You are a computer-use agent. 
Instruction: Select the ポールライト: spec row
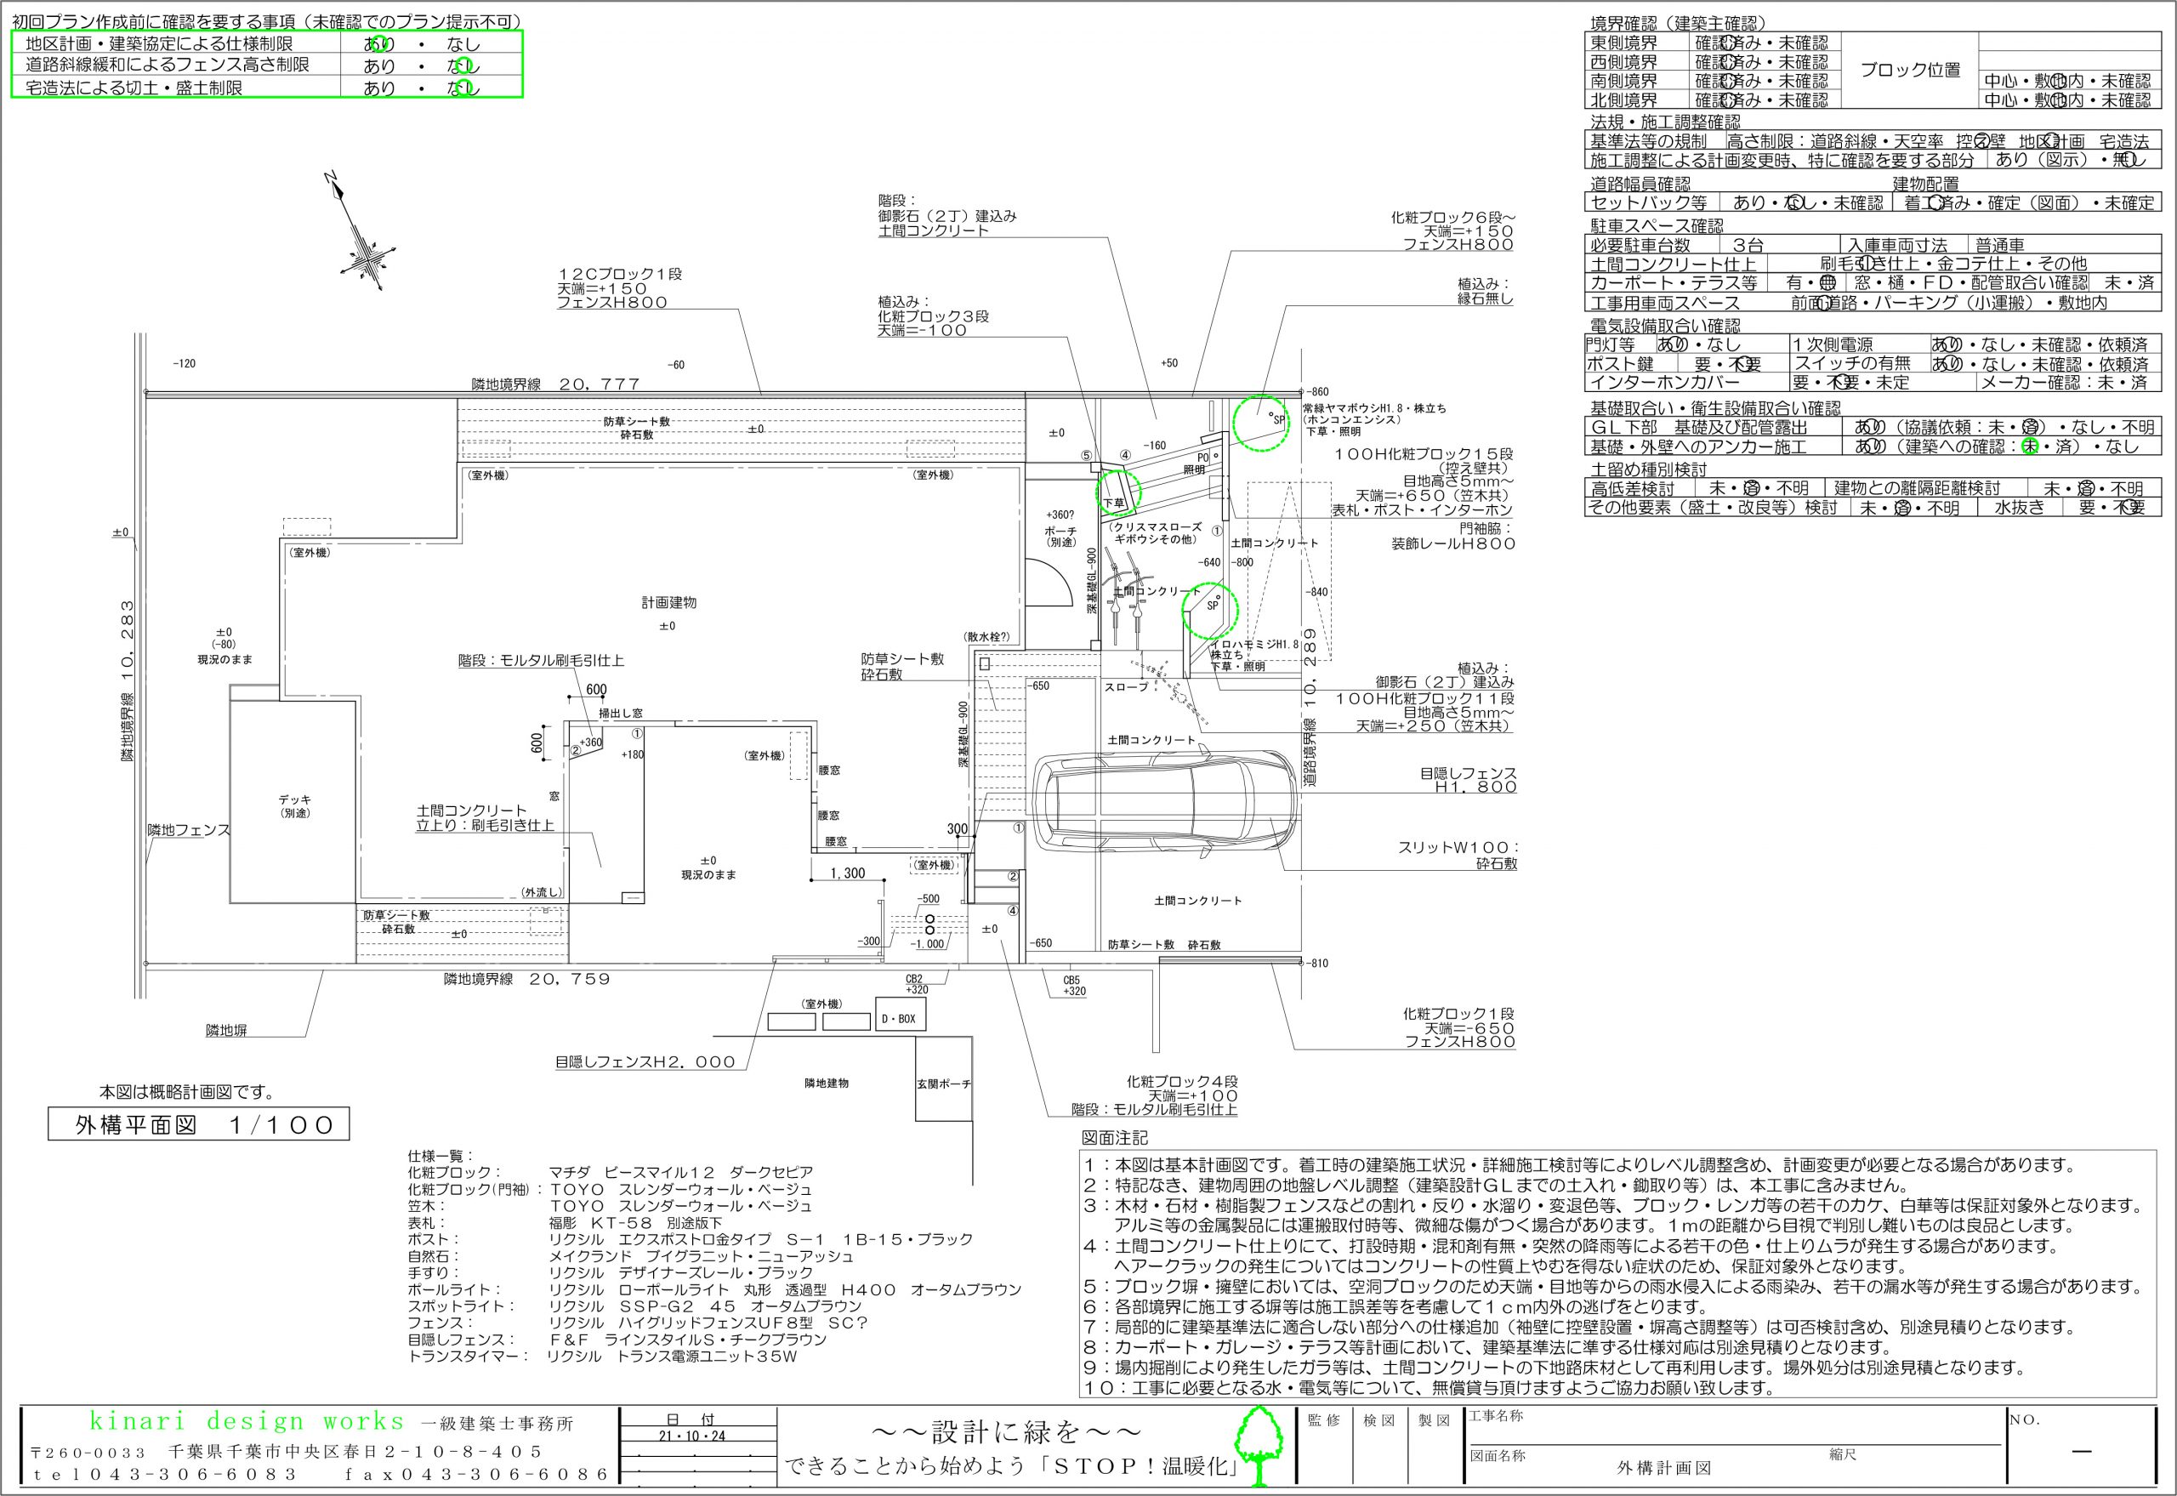pyautogui.click(x=714, y=1290)
